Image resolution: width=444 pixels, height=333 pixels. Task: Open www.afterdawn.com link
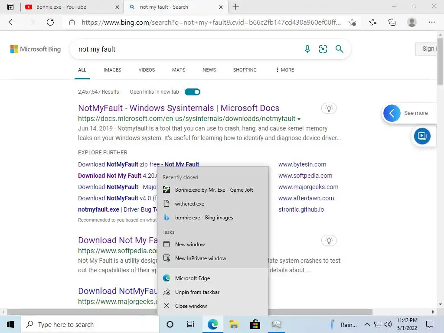click(x=306, y=198)
